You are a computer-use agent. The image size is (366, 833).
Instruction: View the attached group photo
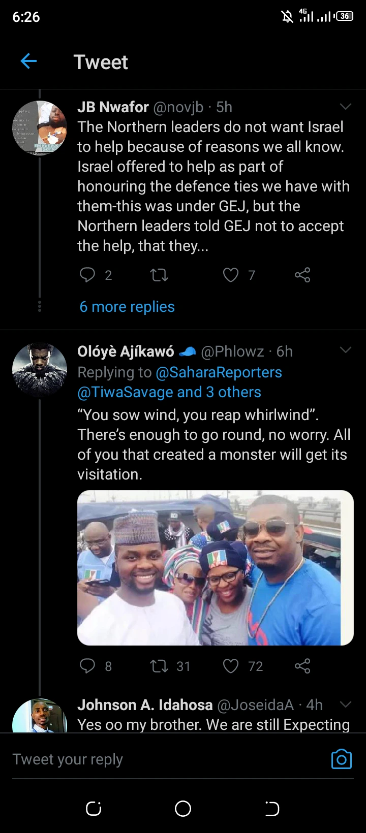coord(216,568)
